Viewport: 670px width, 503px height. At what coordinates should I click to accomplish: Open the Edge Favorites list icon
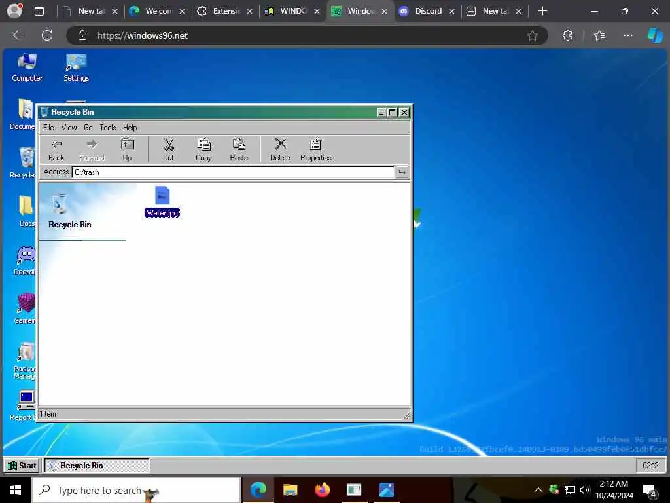(x=599, y=35)
